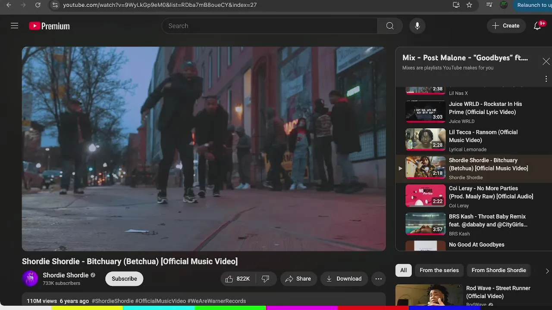
Task: Click Mix - Post Malone Goodbyes title
Action: [x=465, y=58]
